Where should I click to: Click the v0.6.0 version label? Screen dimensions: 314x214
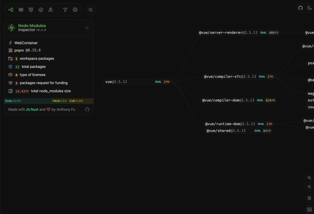41,30
